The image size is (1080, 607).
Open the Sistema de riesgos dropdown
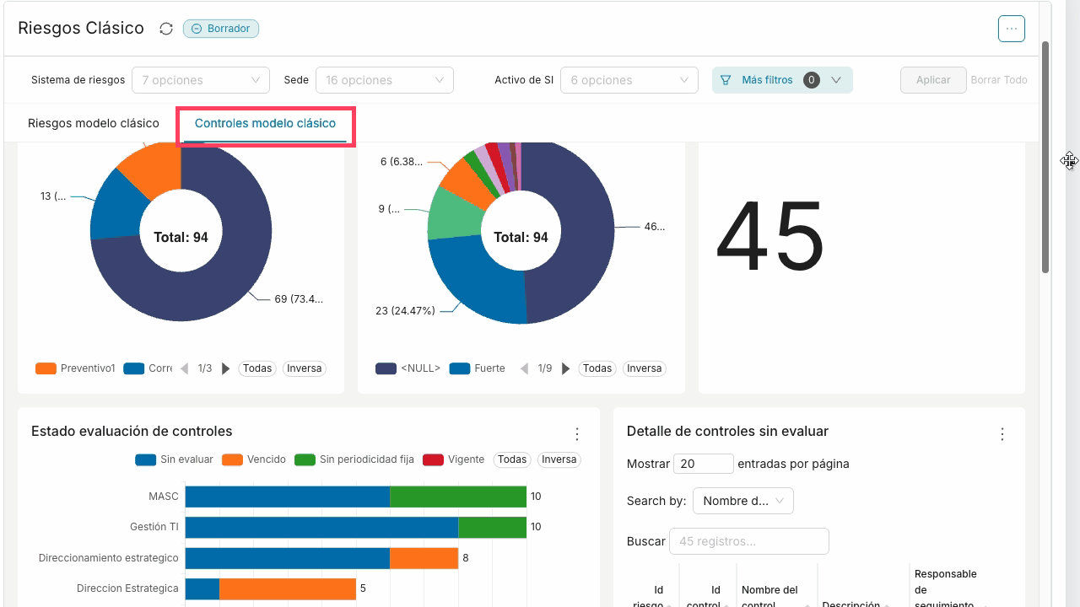point(201,80)
